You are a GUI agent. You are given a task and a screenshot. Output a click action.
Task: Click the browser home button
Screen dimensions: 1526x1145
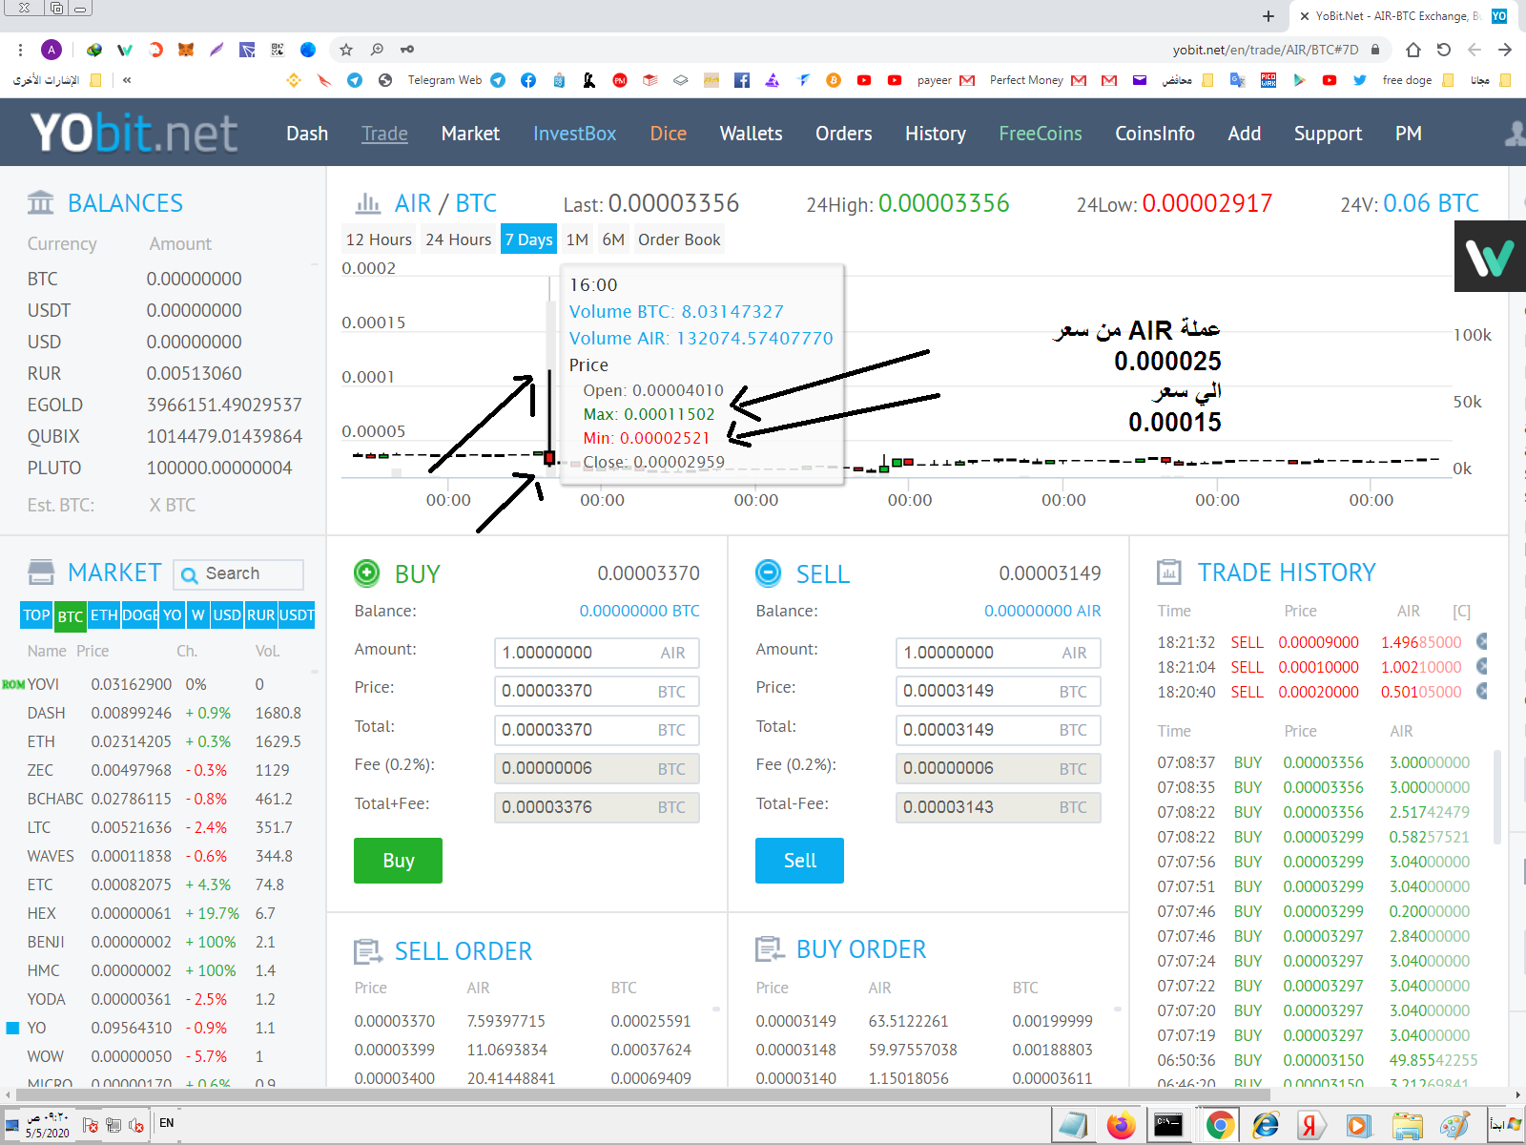point(1413,50)
